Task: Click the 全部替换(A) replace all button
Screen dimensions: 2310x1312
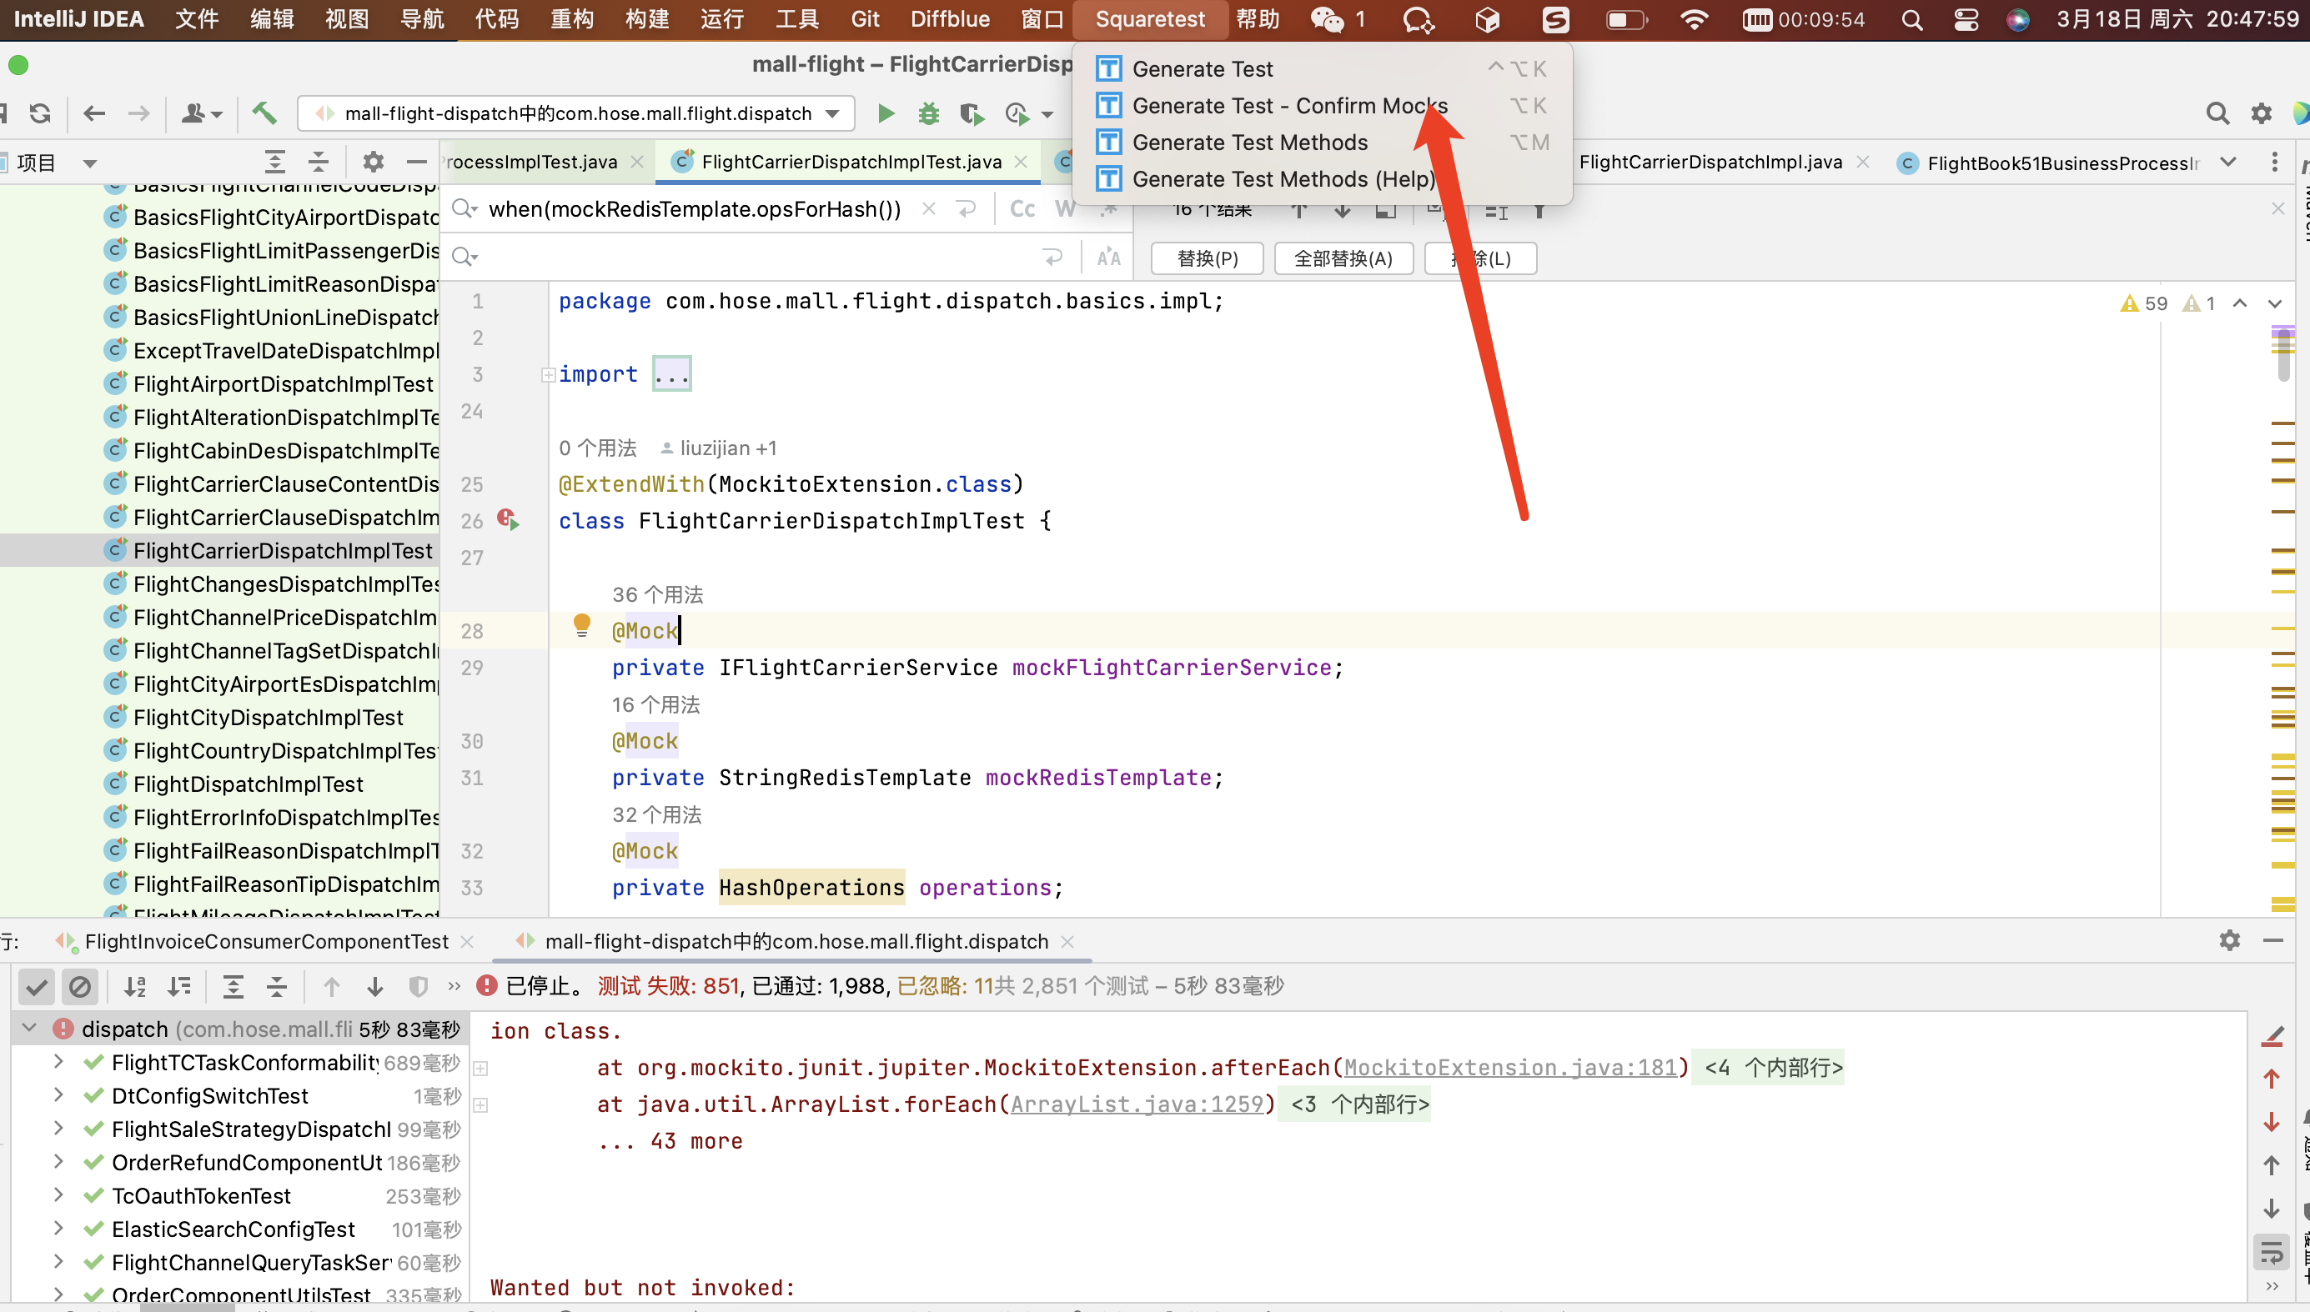Action: pos(1343,258)
